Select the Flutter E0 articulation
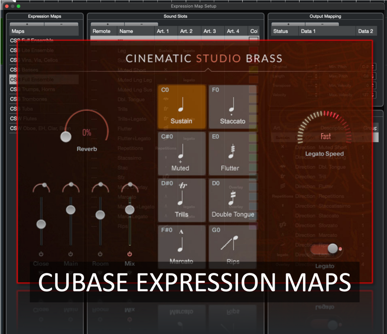The image size is (387, 334). (x=233, y=153)
